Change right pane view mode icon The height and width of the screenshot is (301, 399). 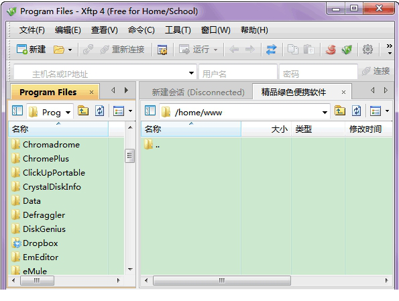point(376,111)
